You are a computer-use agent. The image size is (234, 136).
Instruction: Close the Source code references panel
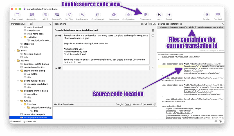click(223, 24)
